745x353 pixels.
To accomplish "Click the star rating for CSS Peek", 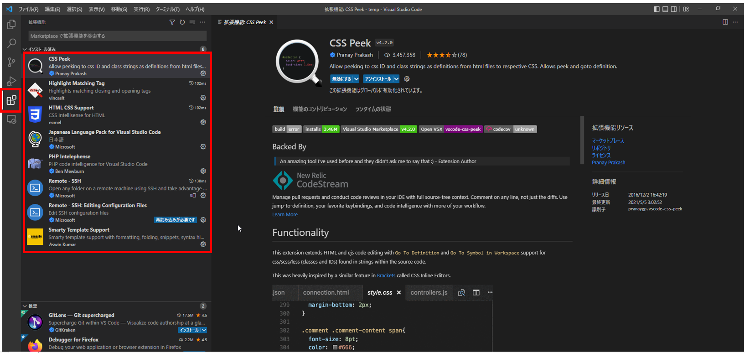I will coord(442,55).
